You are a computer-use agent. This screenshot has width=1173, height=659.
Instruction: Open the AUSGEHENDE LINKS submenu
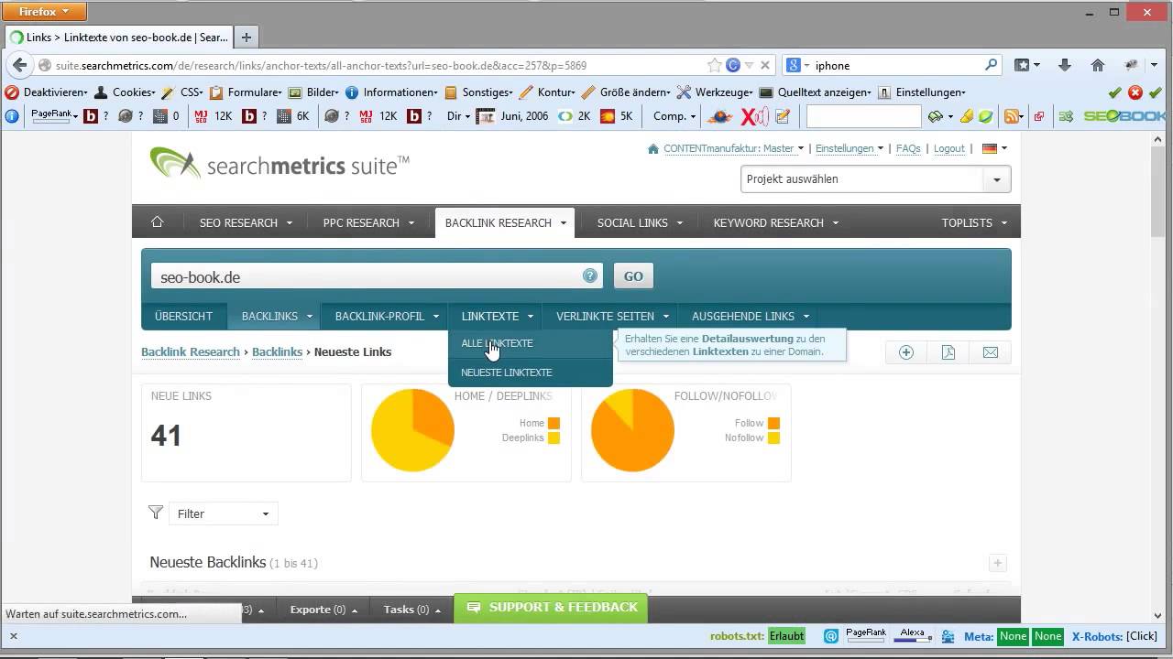[x=751, y=316]
